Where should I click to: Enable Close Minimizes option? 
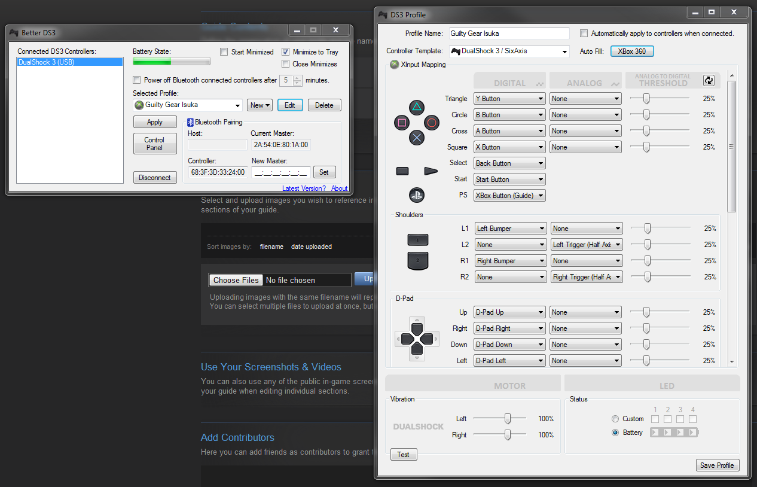[285, 64]
